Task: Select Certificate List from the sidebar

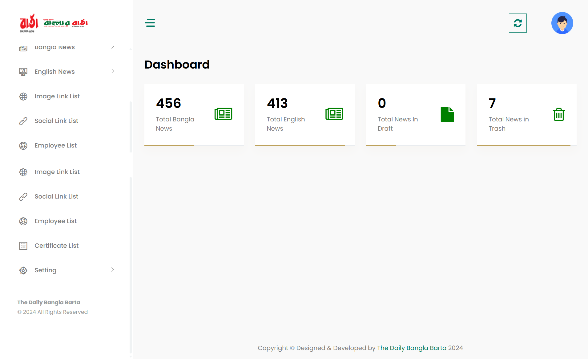Action: [56, 246]
